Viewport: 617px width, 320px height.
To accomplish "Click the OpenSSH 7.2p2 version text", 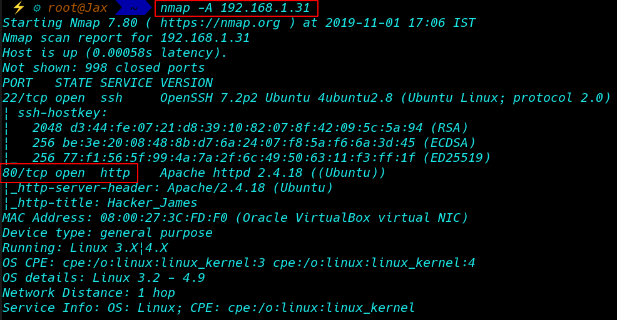I will 208,98.
